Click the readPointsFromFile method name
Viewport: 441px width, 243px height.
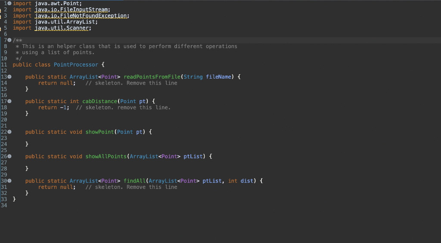pyautogui.click(x=152, y=77)
